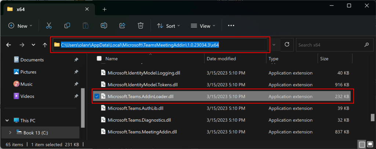Click the address bar path field
376x149 pixels.
[x=160, y=45]
